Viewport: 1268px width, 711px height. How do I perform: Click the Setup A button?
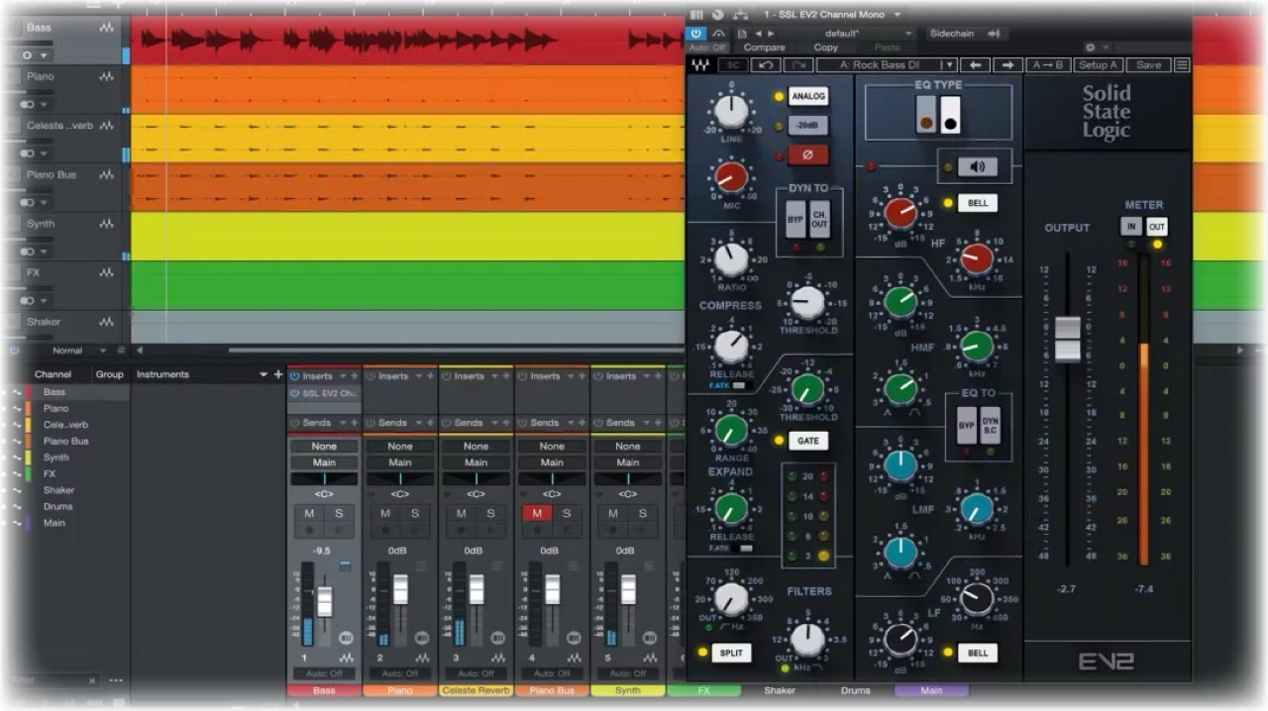[x=1098, y=65]
